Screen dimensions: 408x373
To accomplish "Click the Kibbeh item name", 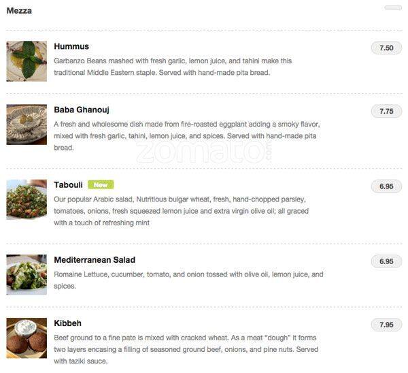I will 68,323.
